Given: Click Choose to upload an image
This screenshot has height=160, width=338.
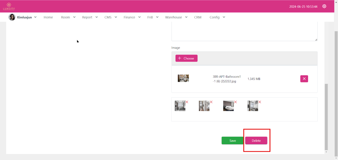Looking at the screenshot, I should coord(186,58).
